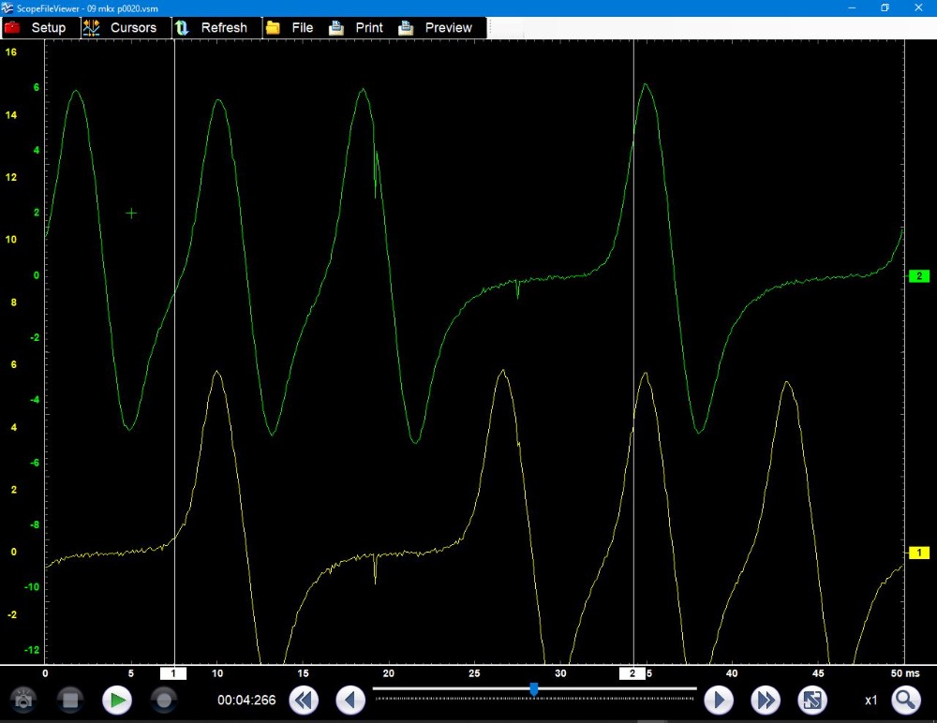Open the Print Preview option
This screenshot has width=937, height=723.
coord(436,27)
